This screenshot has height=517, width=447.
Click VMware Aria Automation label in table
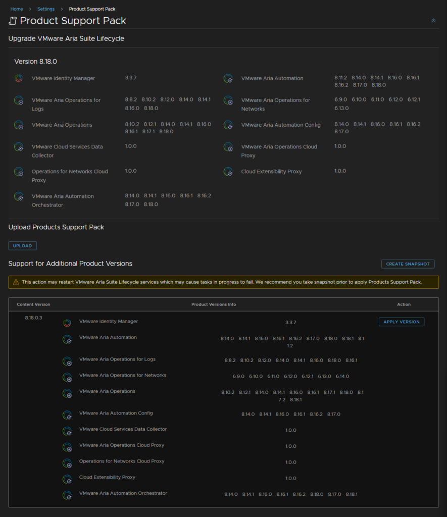108,337
